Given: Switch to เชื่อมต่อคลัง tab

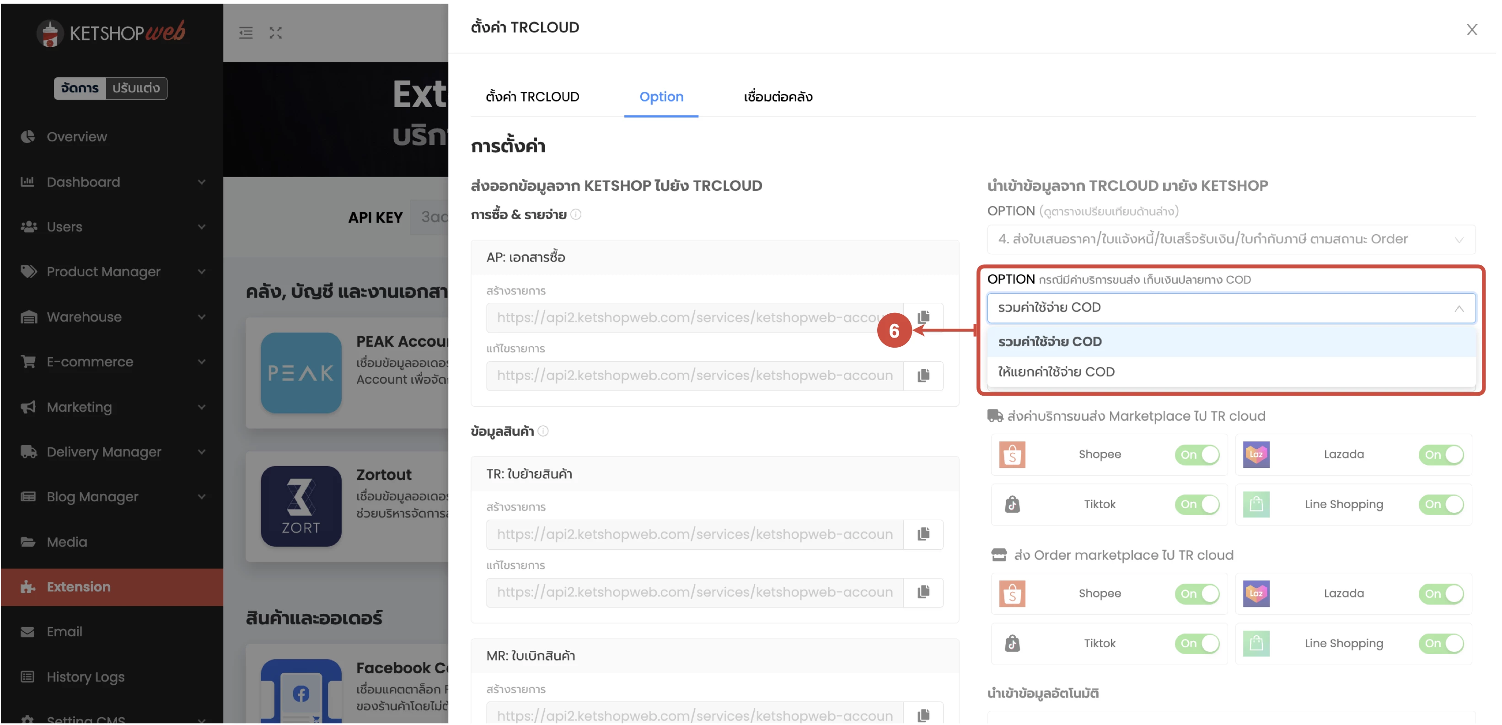Looking at the screenshot, I should (x=778, y=97).
